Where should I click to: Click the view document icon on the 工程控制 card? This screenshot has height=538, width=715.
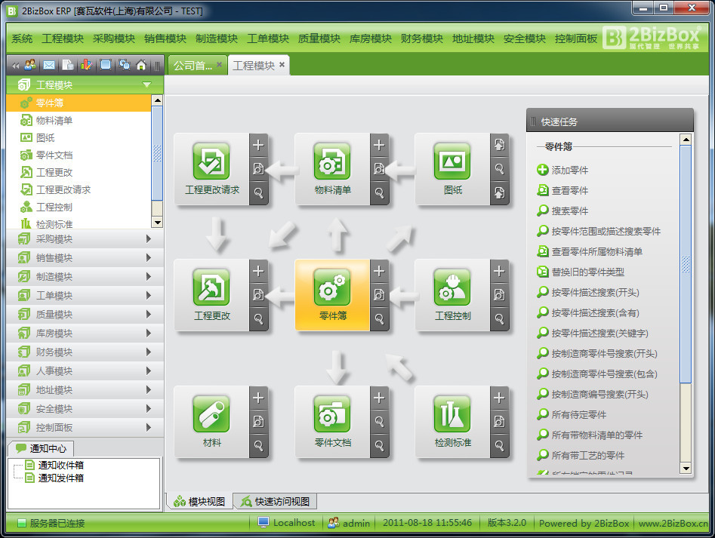(499, 295)
